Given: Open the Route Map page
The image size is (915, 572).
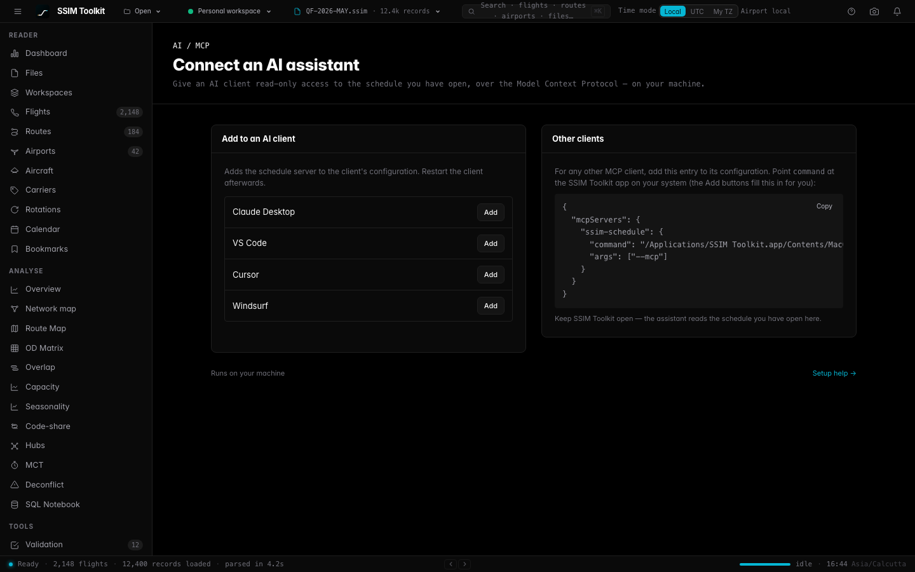Looking at the screenshot, I should click(76, 329).
